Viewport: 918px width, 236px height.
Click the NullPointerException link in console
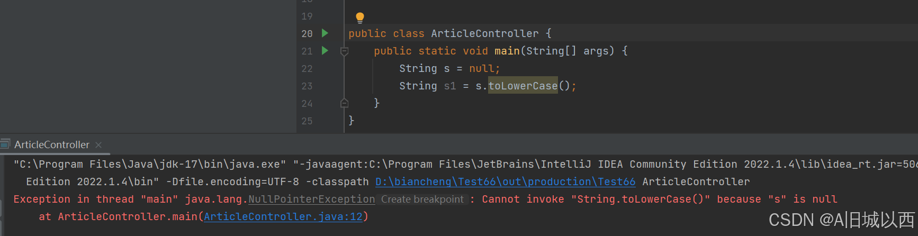click(311, 199)
